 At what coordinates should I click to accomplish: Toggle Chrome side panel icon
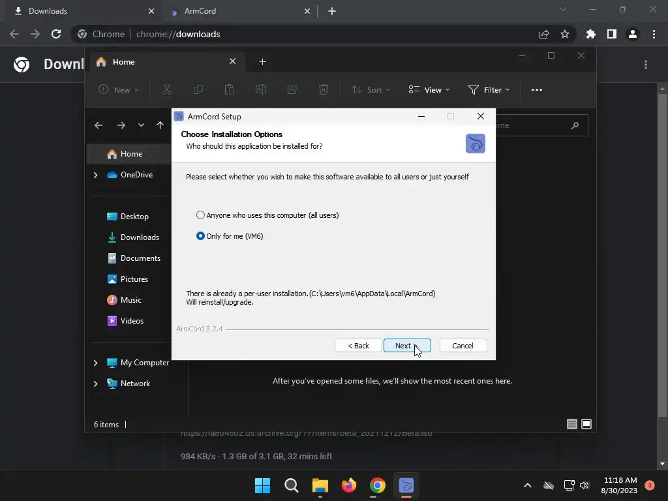click(x=612, y=34)
